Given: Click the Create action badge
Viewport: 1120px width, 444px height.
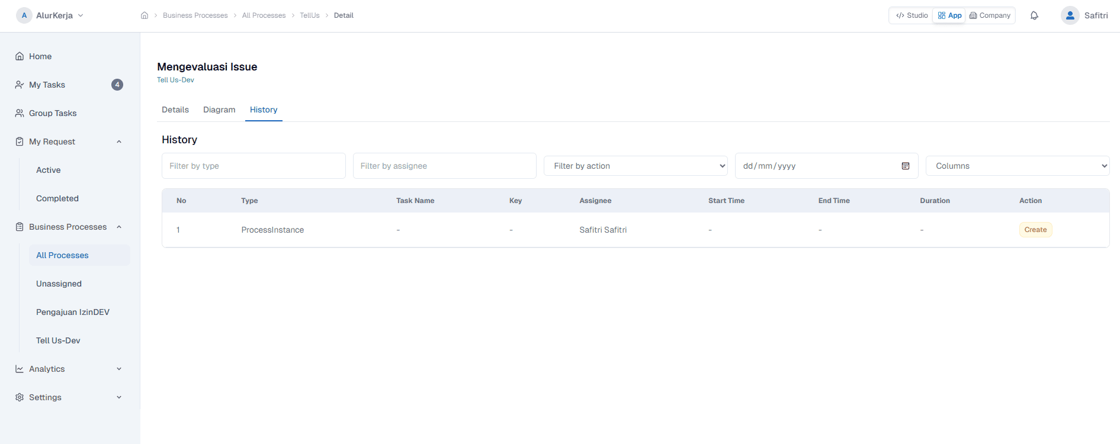Looking at the screenshot, I should [x=1035, y=230].
